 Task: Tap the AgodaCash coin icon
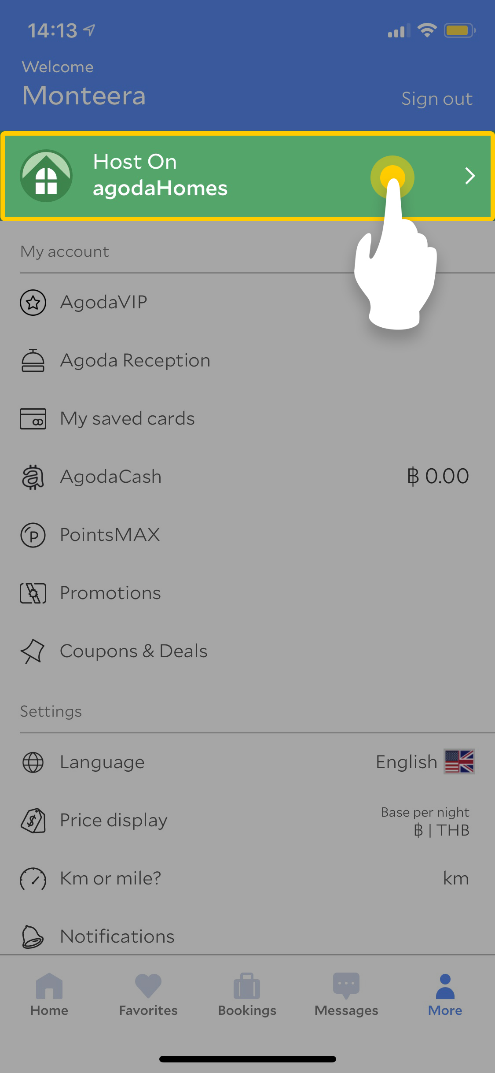33,477
